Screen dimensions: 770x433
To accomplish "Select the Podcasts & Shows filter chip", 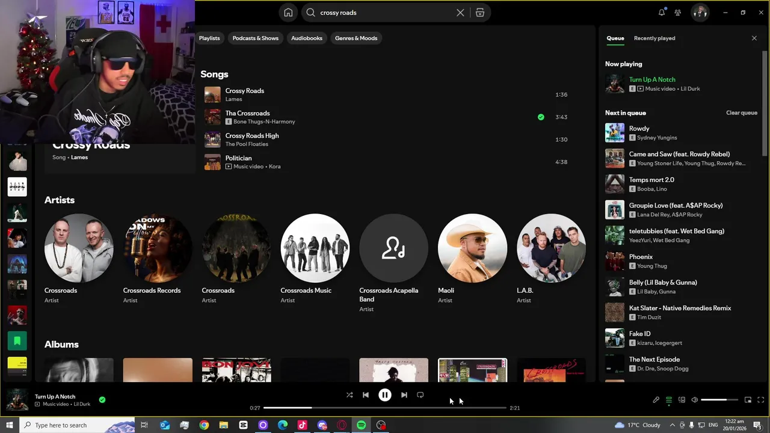I will pyautogui.click(x=256, y=38).
